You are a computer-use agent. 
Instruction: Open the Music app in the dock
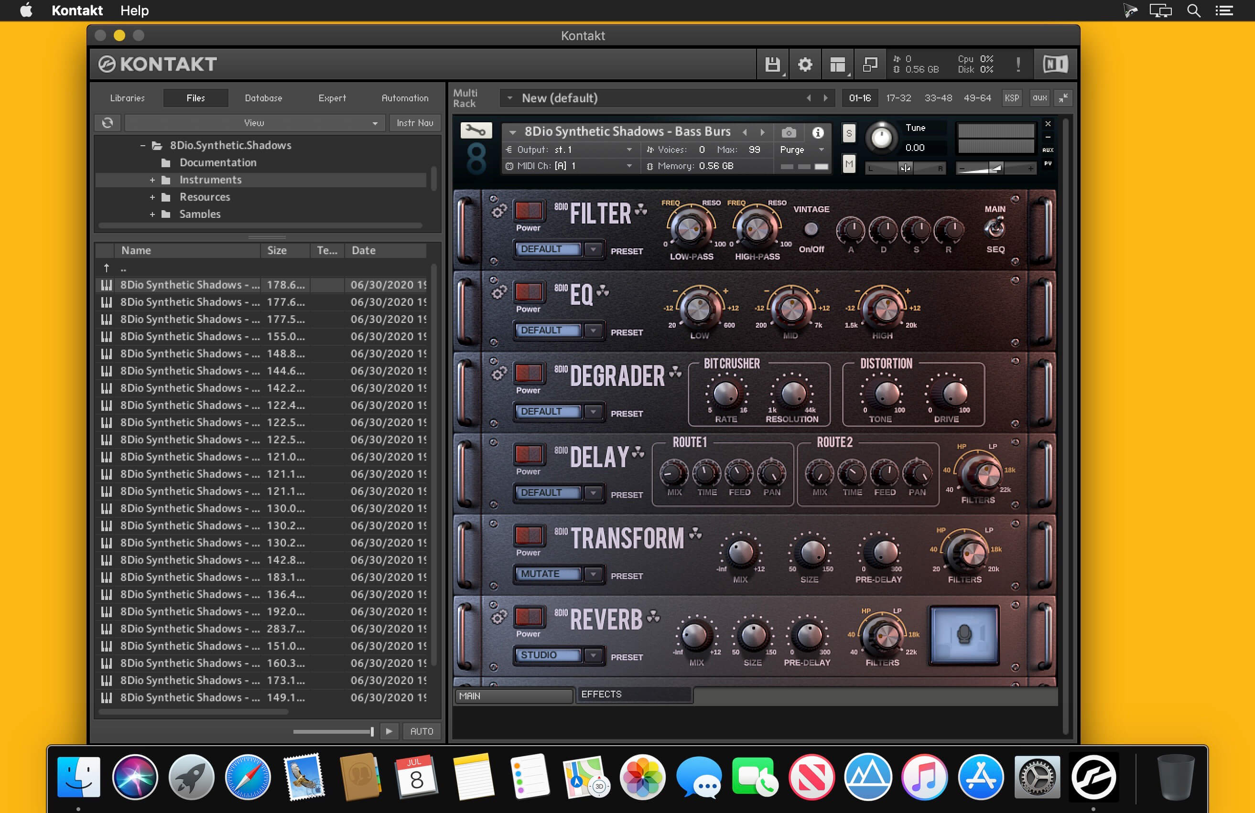pyautogui.click(x=924, y=777)
